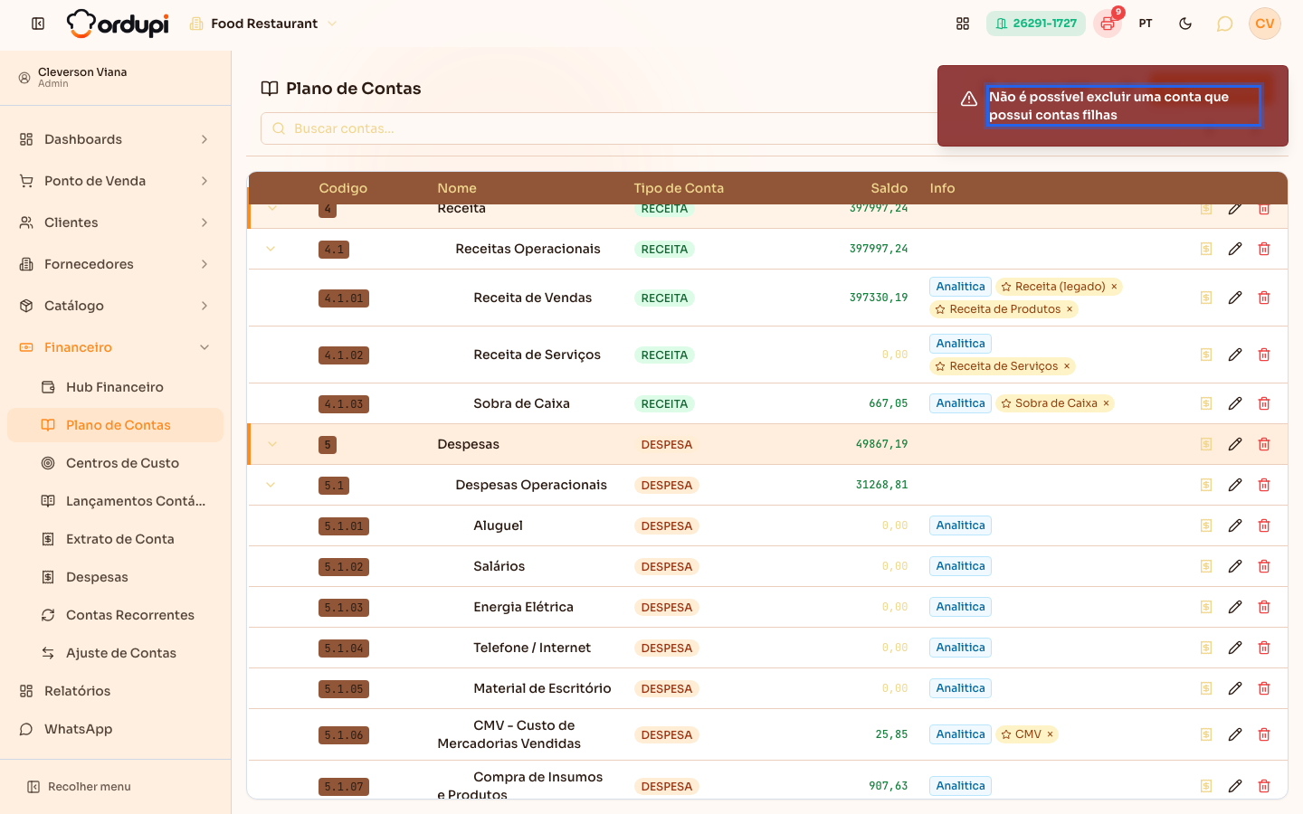Remove the CMV tag

[x=1050, y=734]
